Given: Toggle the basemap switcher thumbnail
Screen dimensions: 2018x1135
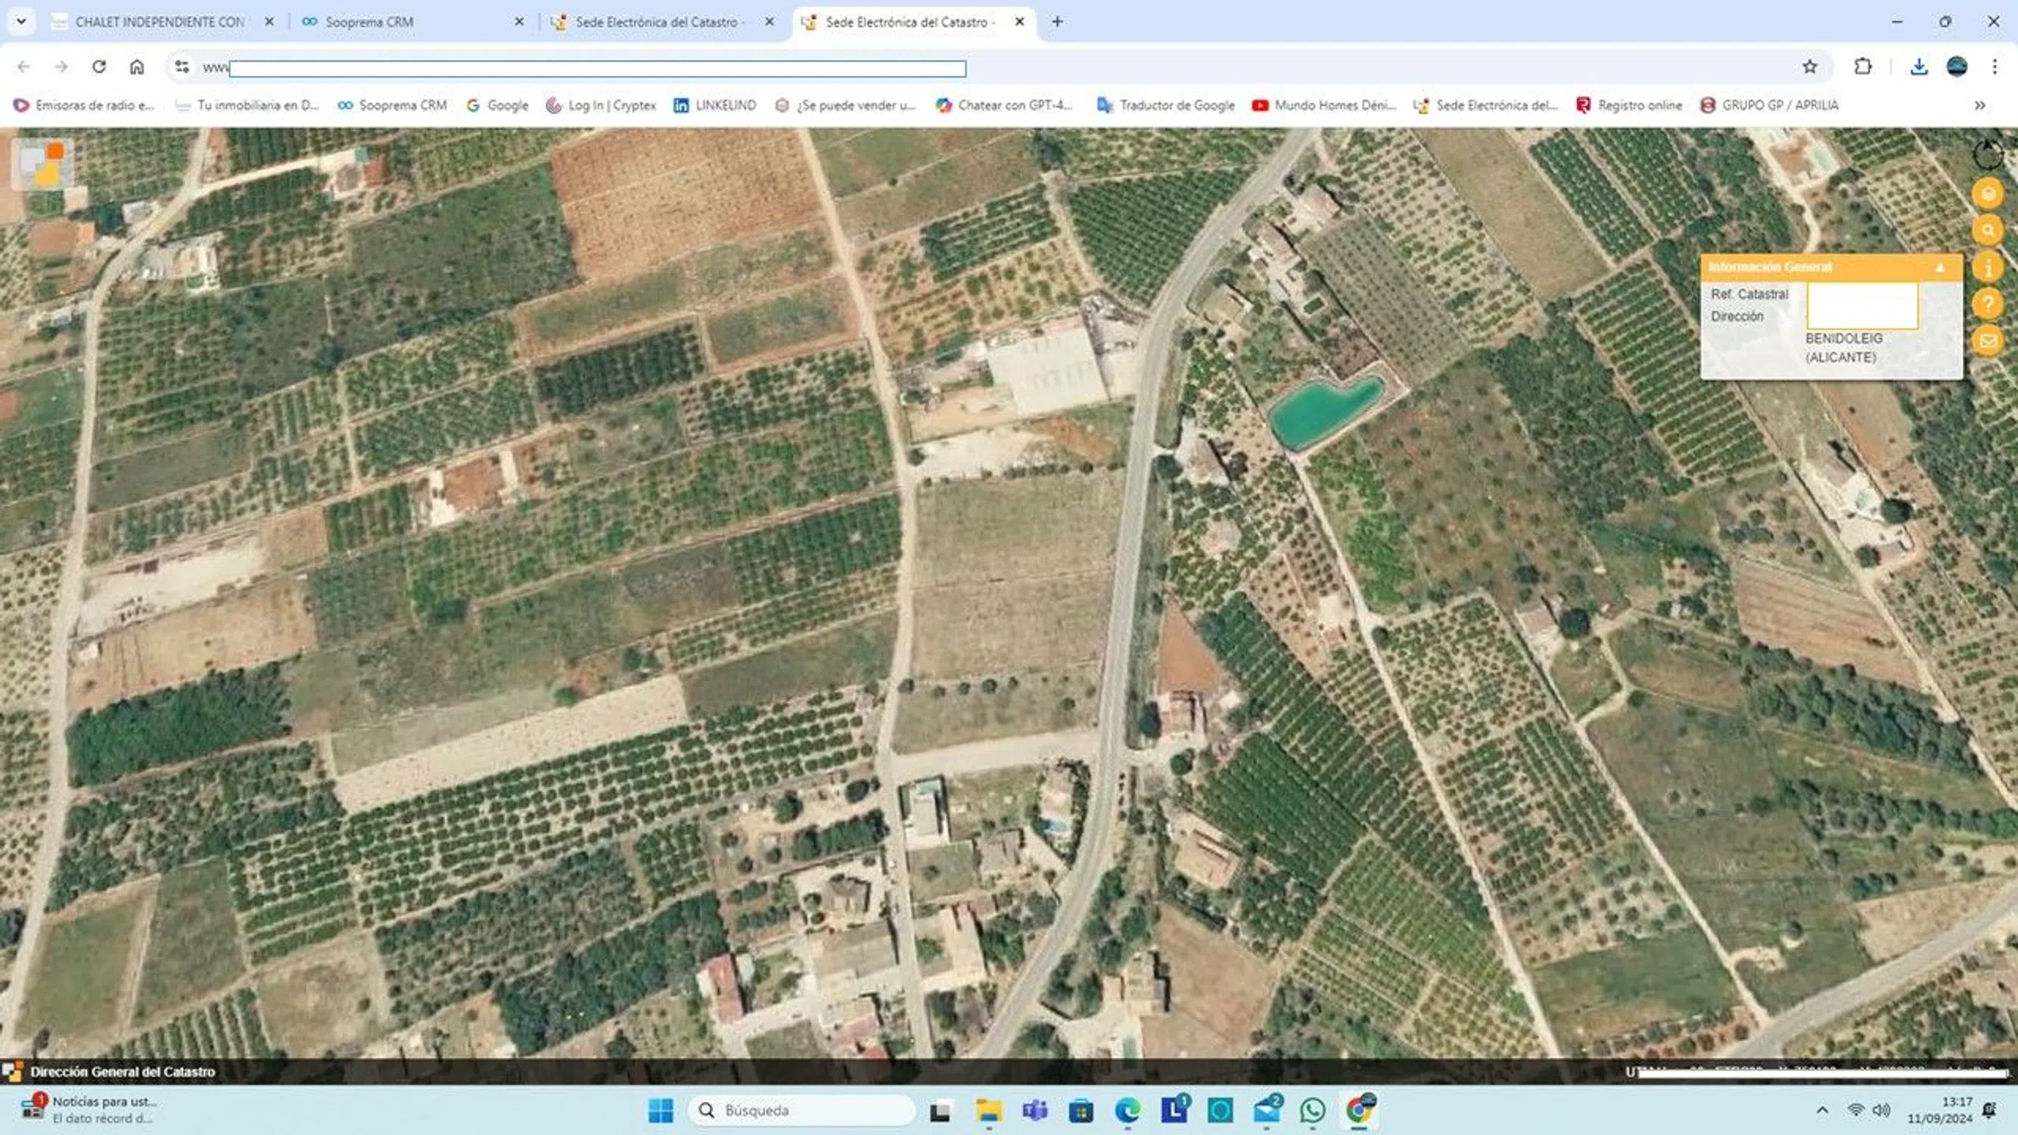Looking at the screenshot, I should 42,163.
